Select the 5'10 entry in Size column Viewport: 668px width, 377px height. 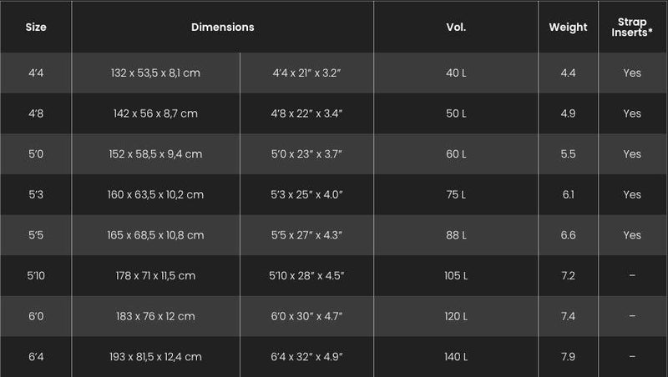36,275
